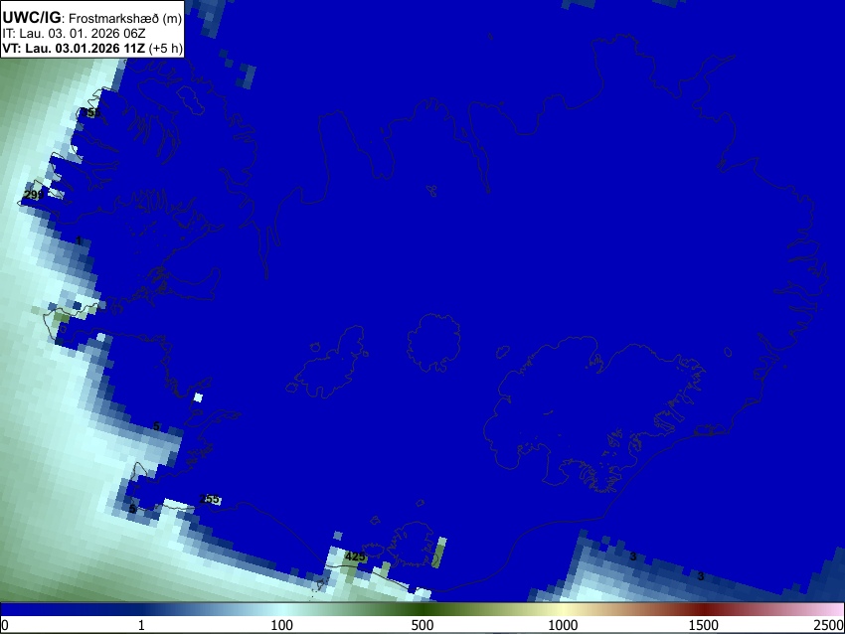The width and height of the screenshot is (845, 634).
Task: Click the '299' value label on the map
Action: 34,195
